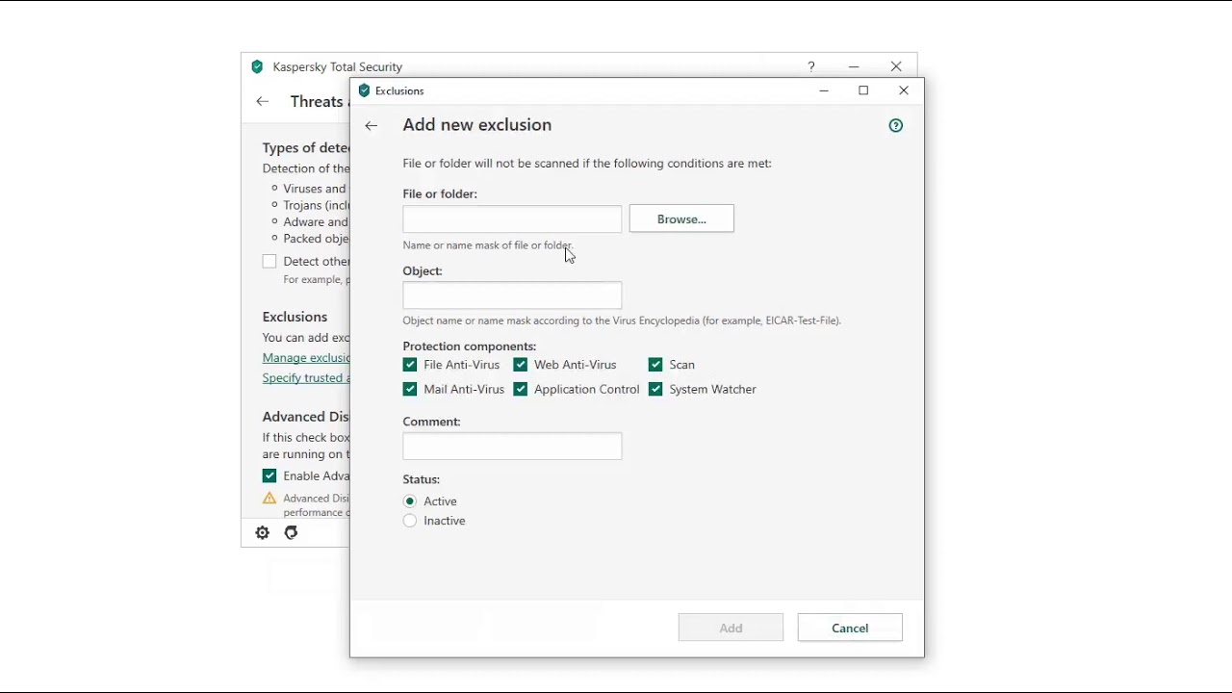Click the support agent icon beside the gear

(291, 532)
